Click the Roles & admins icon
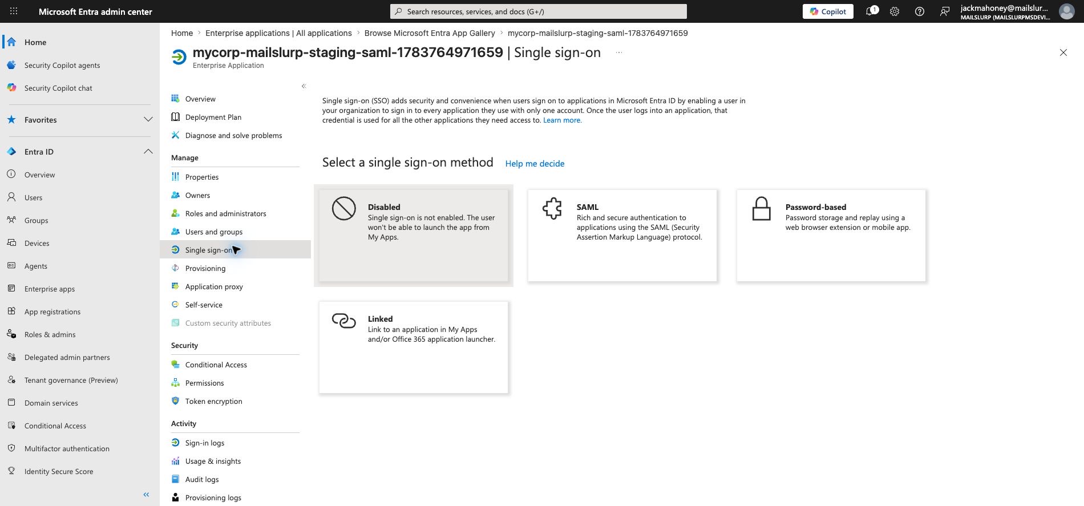1084x506 pixels. pyautogui.click(x=11, y=334)
